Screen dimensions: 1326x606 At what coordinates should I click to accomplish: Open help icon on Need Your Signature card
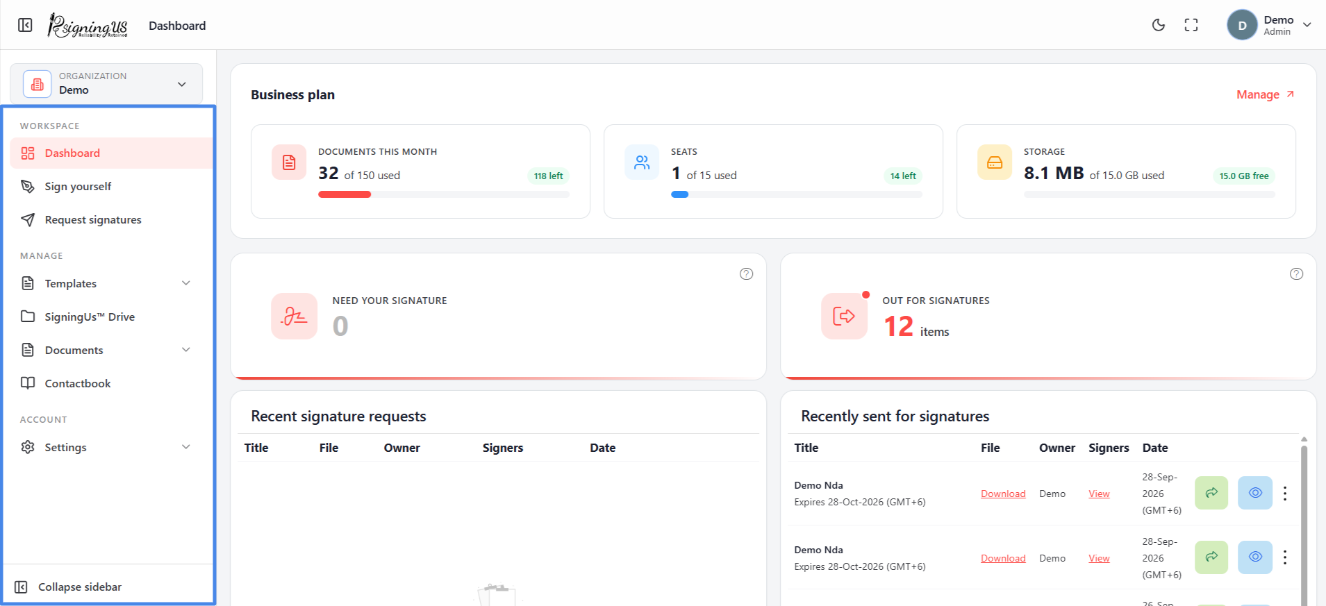pyautogui.click(x=746, y=273)
